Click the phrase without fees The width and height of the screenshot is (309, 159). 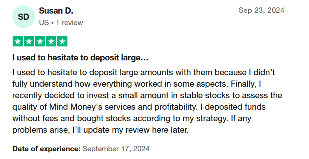[x=35, y=119]
